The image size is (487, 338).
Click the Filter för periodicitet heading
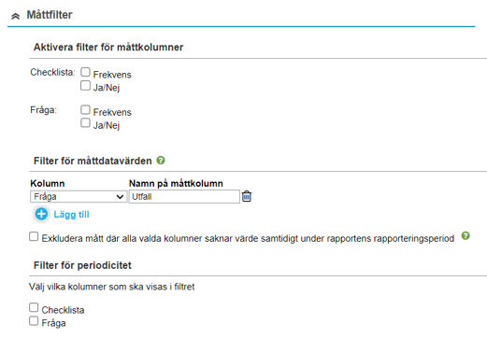click(82, 265)
